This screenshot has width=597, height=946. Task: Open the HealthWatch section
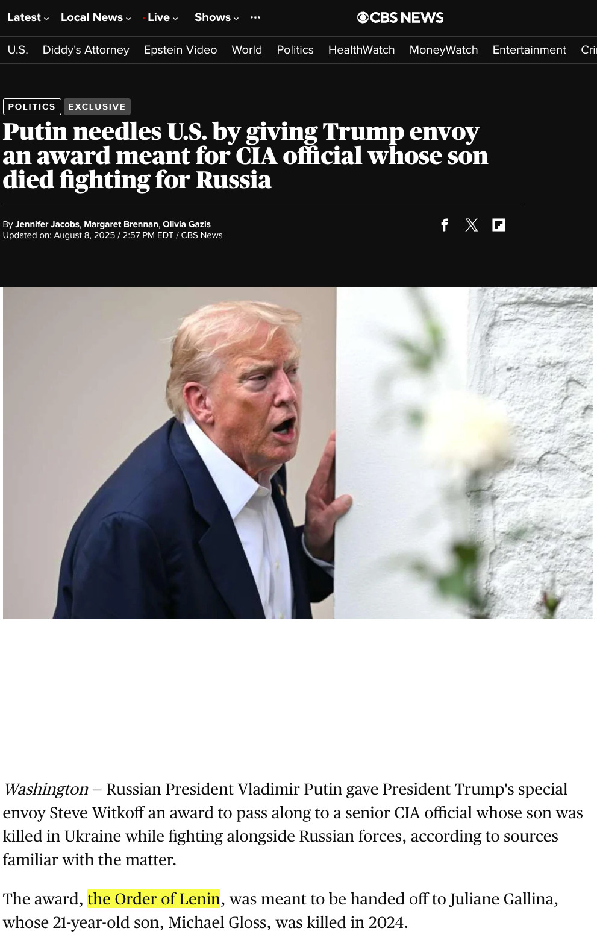[x=361, y=50]
